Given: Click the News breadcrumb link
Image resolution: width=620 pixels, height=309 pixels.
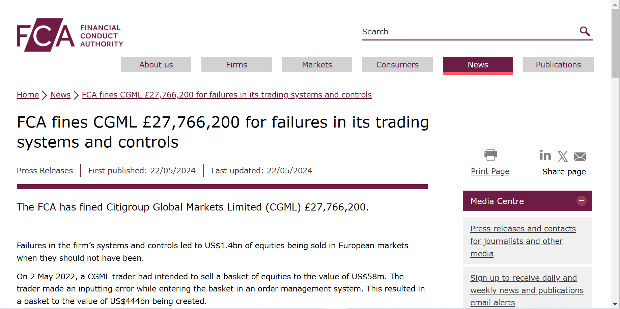Looking at the screenshot, I should (x=60, y=95).
